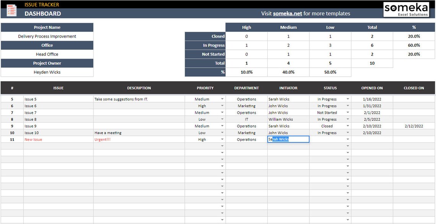Click the High column header in summary table

click(246, 27)
